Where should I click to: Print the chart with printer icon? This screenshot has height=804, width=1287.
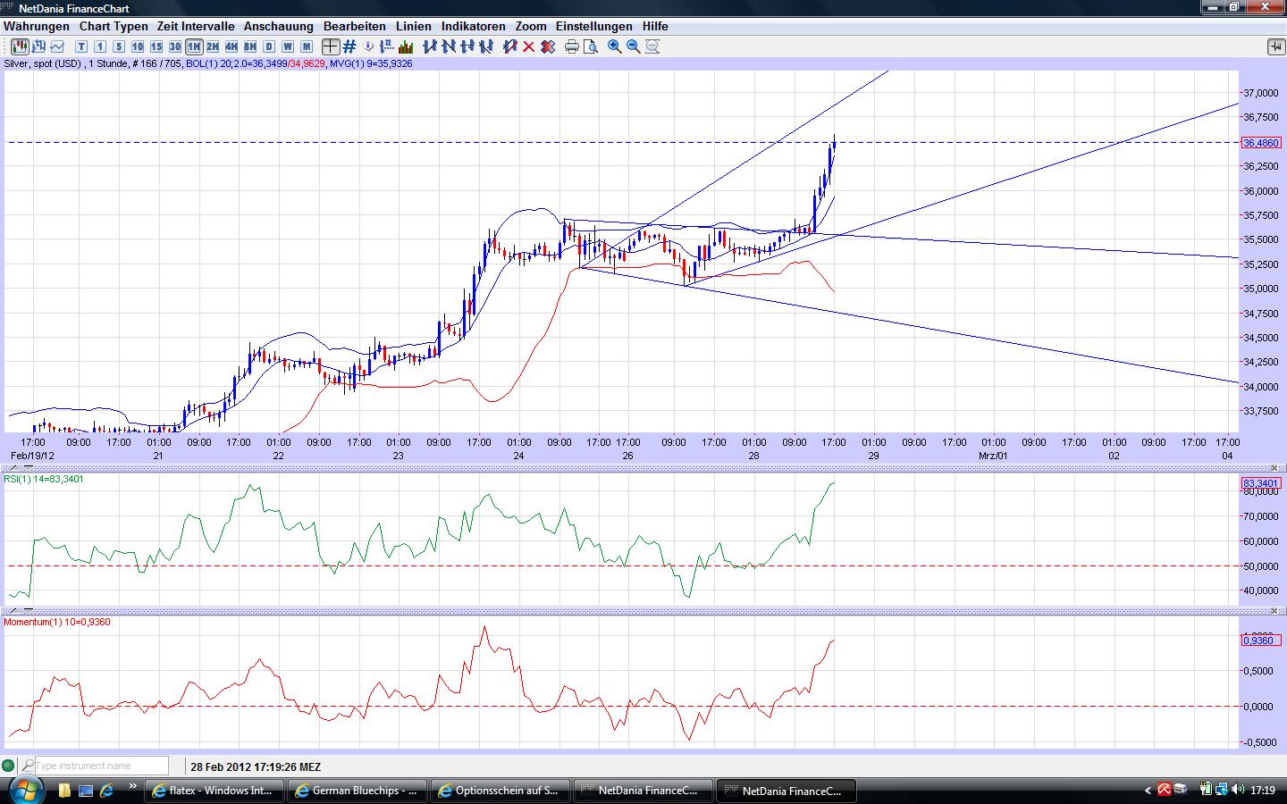(572, 46)
